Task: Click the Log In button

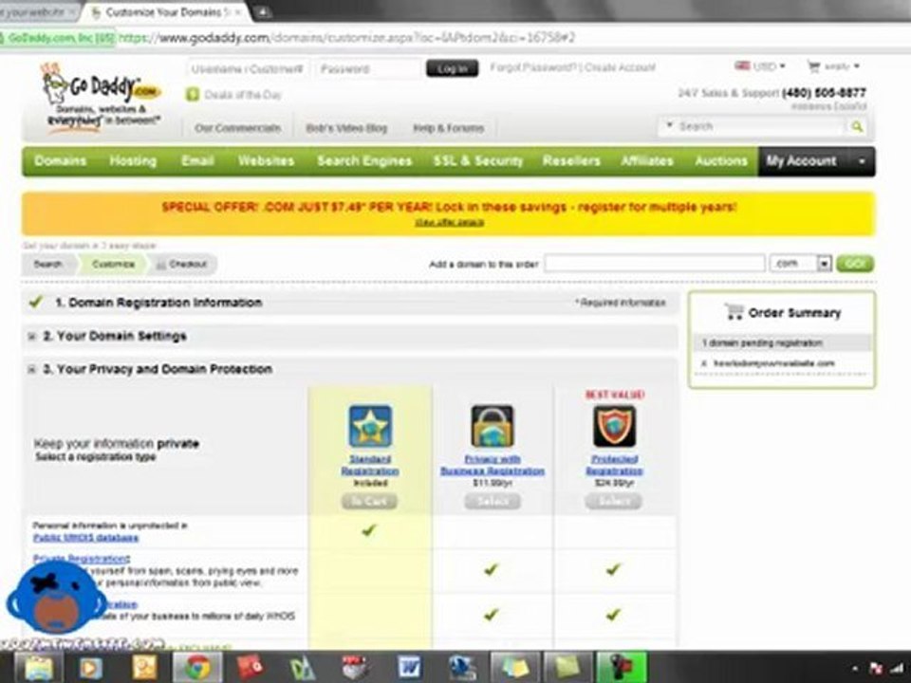Action: click(452, 68)
